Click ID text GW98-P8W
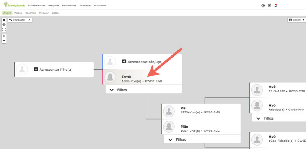Image resolution: width=306 pixels, height=149 pixels. click(x=296, y=109)
